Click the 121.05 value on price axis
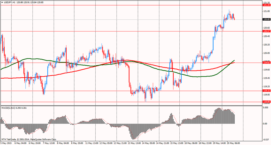The height and width of the screenshot is (145, 271). click(266, 11)
